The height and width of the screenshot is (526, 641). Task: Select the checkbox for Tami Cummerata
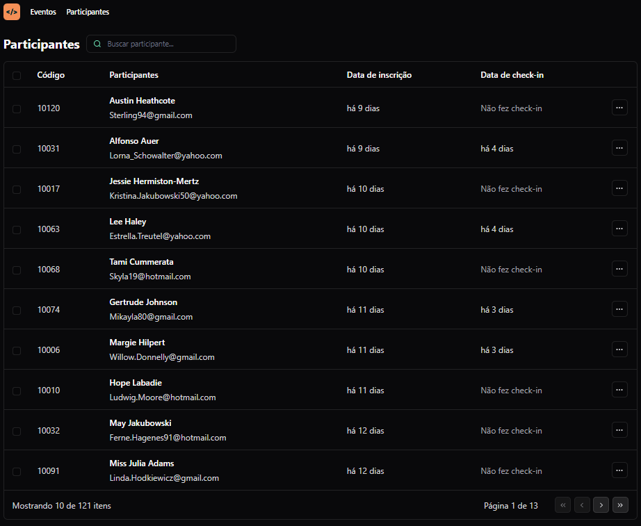[17, 270]
